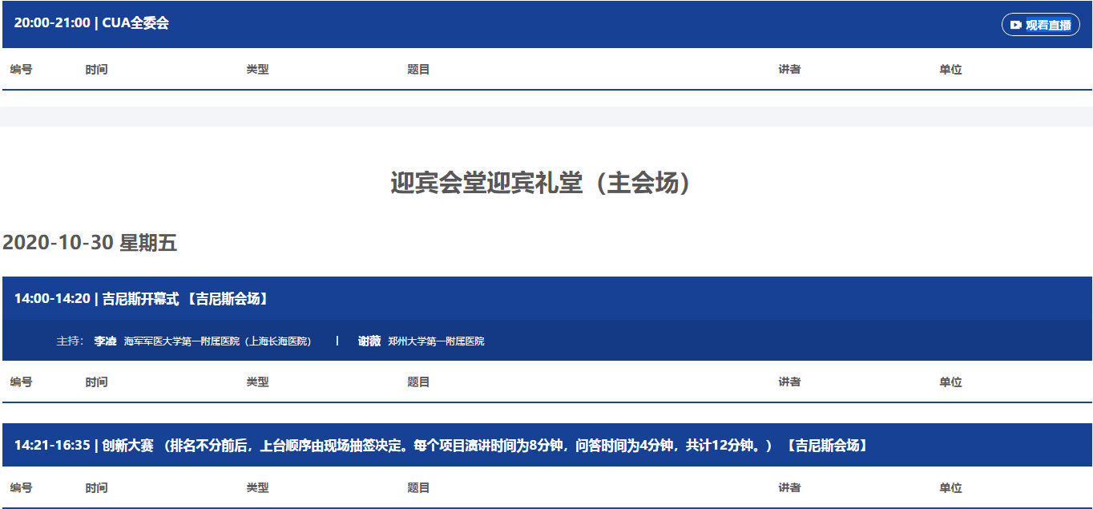Click 类型 column header under 吉尼斯开幕式
The image size is (1093, 509).
pyautogui.click(x=257, y=382)
